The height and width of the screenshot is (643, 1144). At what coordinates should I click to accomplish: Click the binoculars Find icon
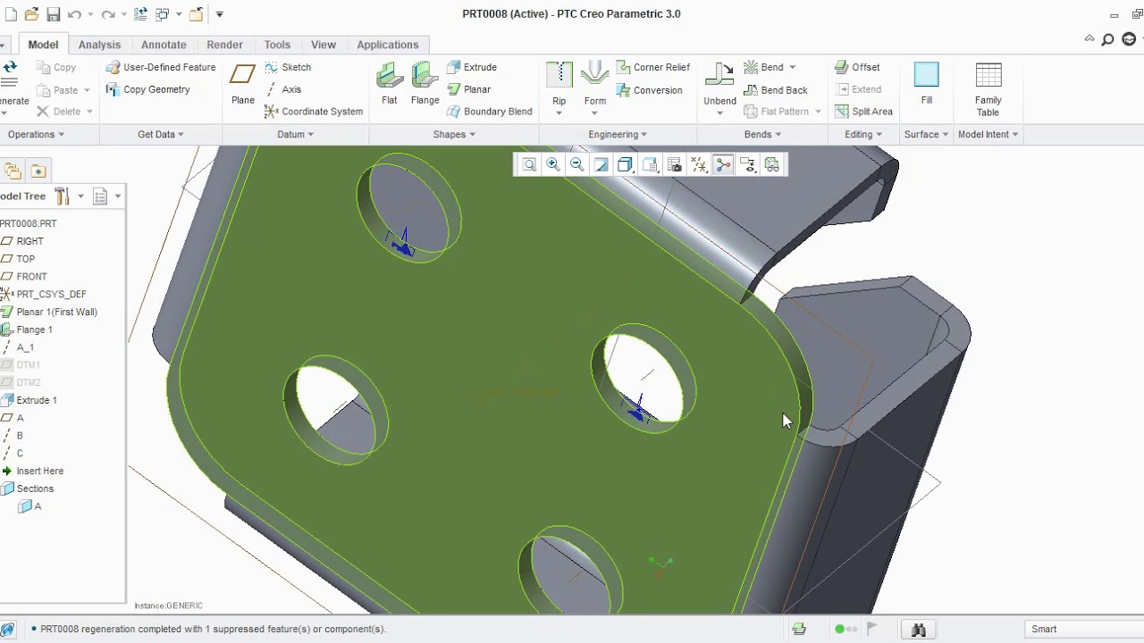918,630
